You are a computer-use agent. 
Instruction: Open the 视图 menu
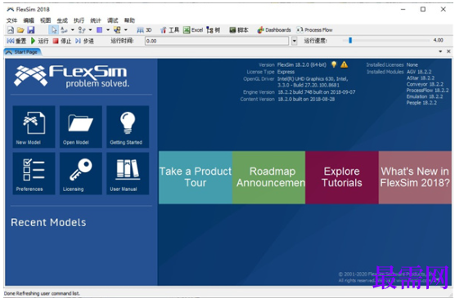(46, 20)
